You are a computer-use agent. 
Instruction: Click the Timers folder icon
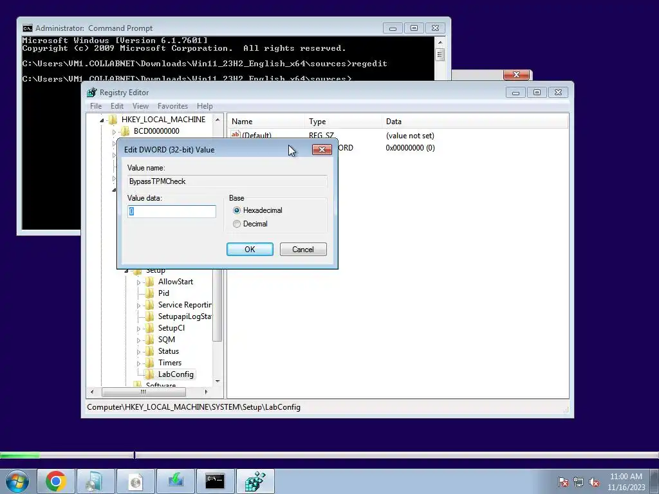click(149, 363)
